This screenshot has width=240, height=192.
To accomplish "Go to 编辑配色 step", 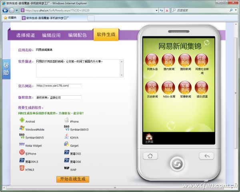I will click(78, 35).
